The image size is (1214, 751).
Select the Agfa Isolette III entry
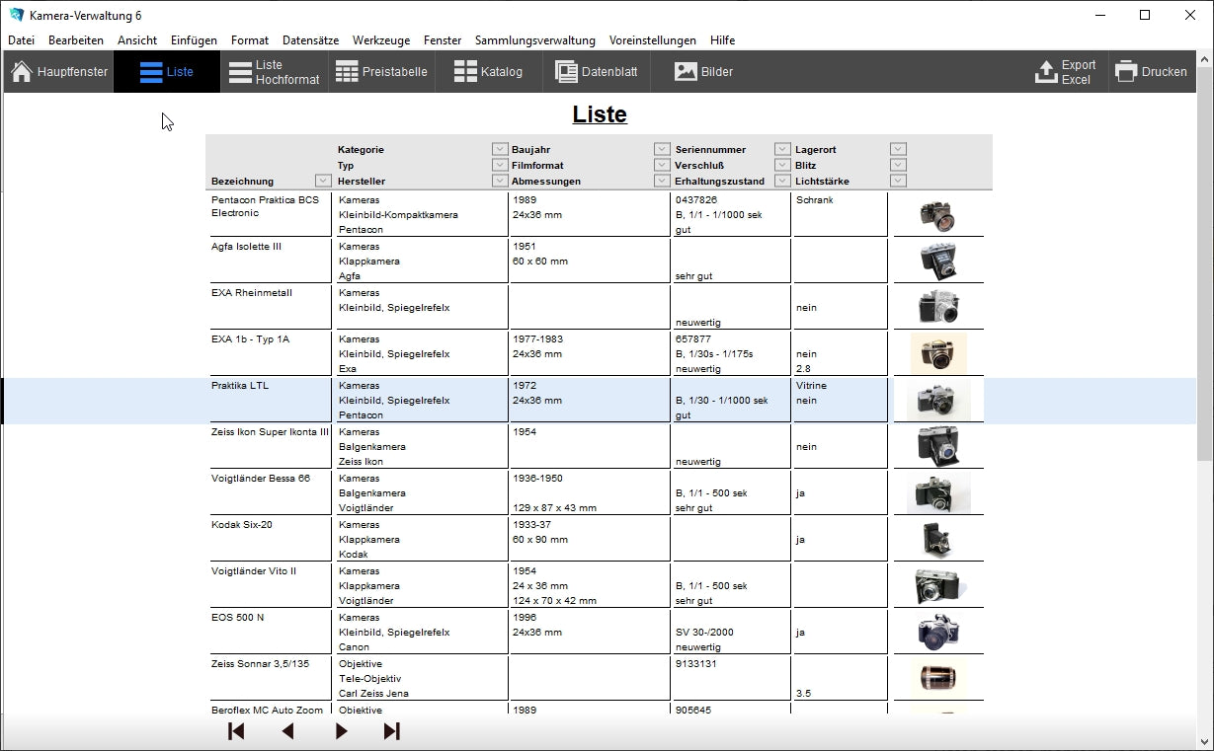(247, 247)
